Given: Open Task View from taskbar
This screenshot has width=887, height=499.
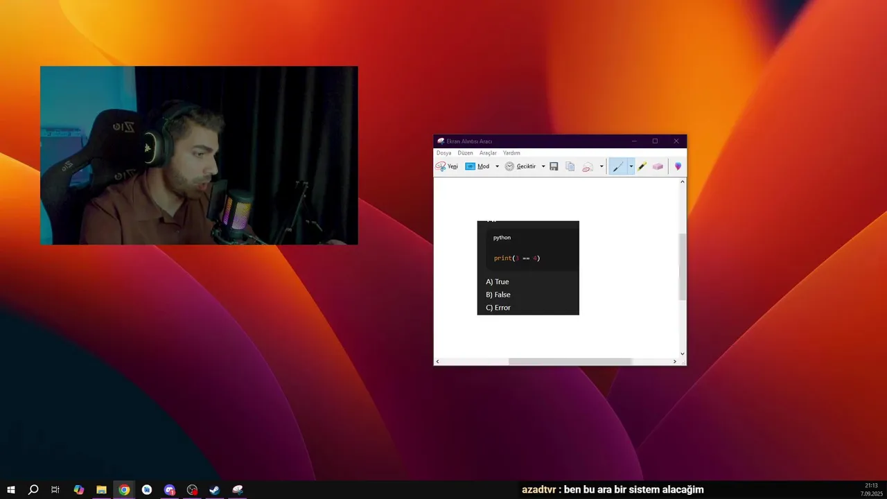Looking at the screenshot, I should coord(55,490).
